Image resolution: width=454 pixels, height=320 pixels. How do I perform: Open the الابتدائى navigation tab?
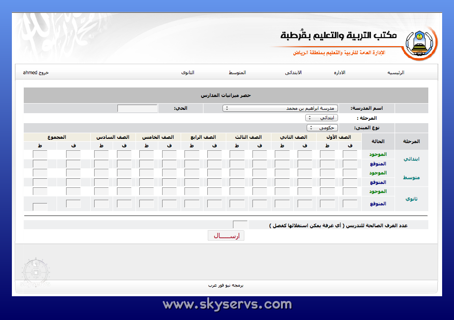[x=293, y=73]
